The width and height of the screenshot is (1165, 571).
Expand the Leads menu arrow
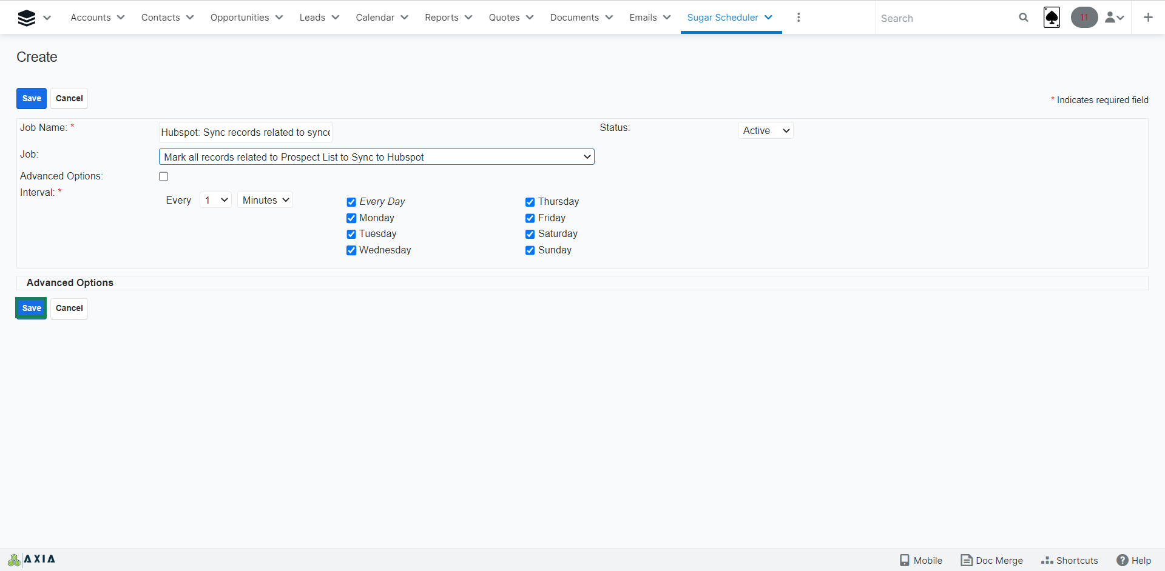[336, 18]
